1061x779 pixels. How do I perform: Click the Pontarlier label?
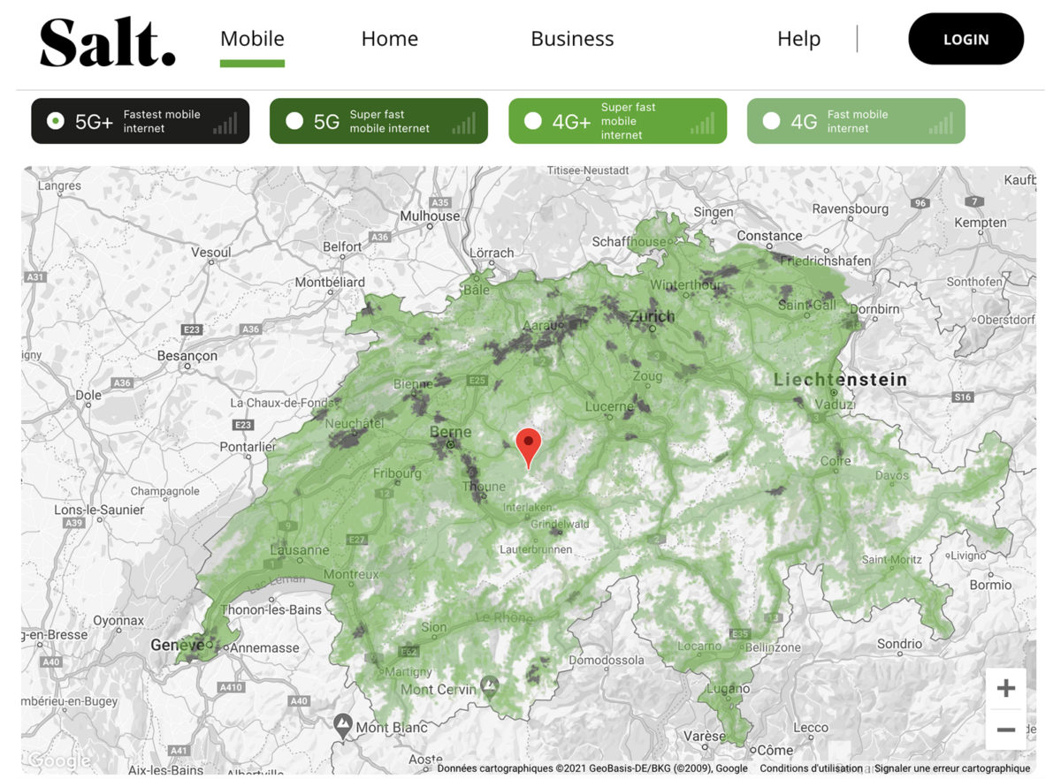pyautogui.click(x=248, y=447)
